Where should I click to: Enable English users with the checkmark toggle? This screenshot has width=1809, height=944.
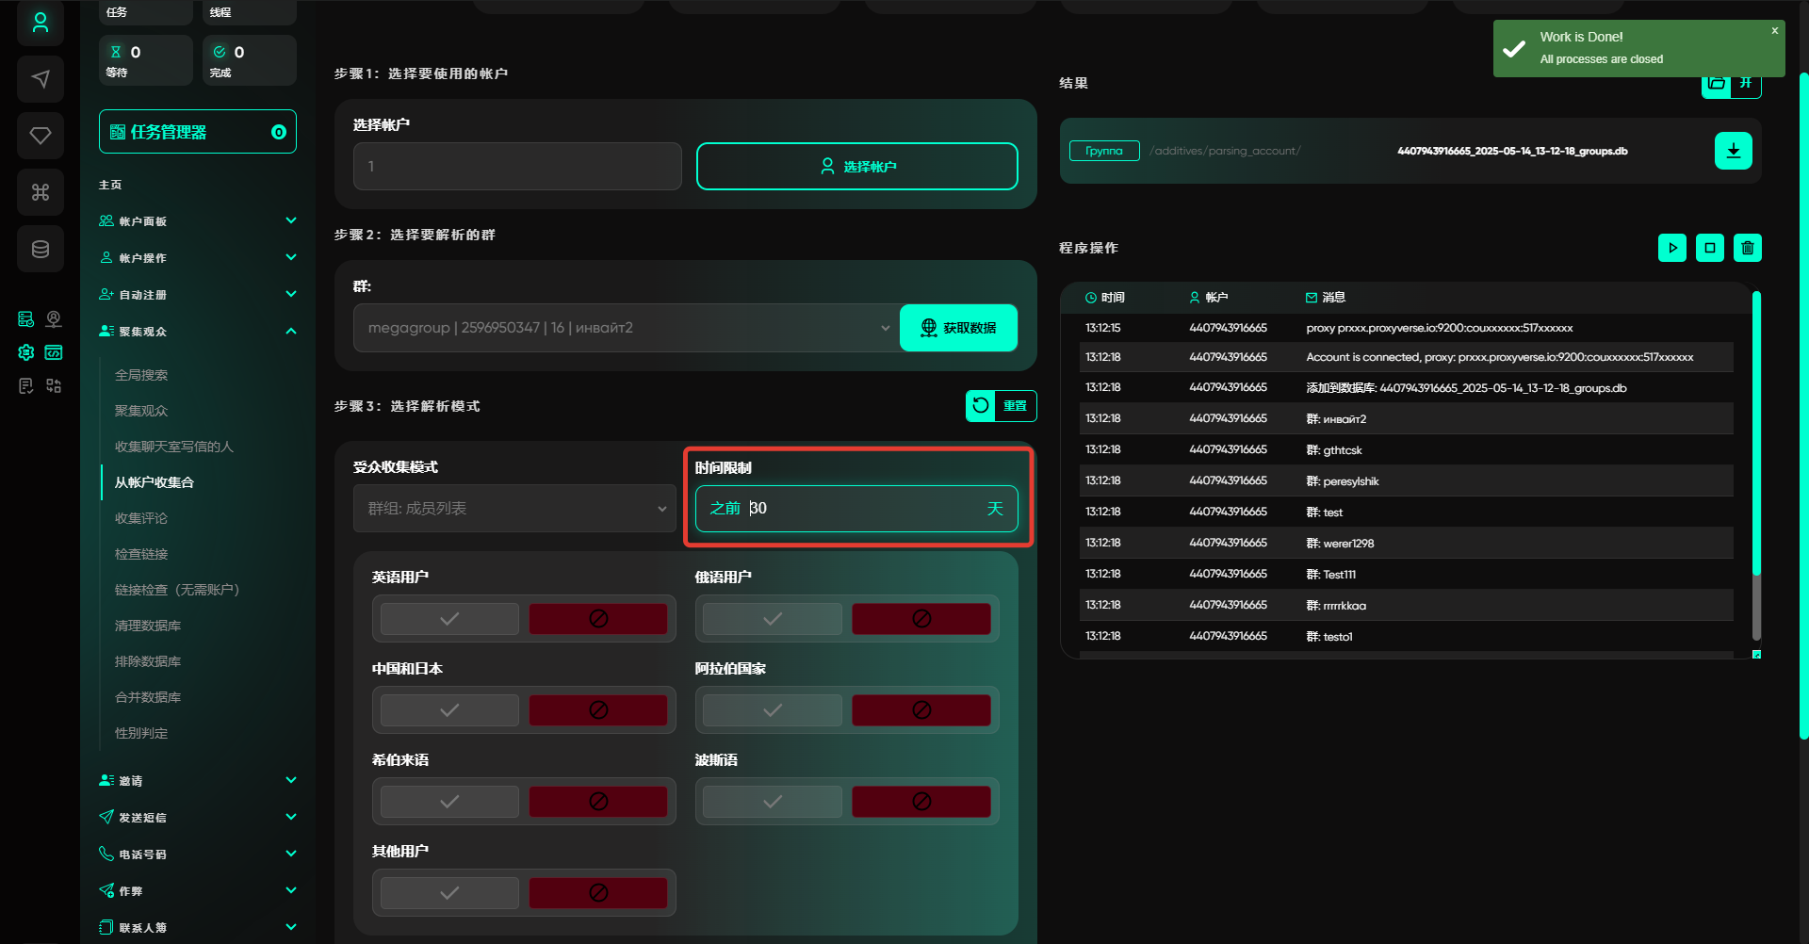tap(449, 619)
